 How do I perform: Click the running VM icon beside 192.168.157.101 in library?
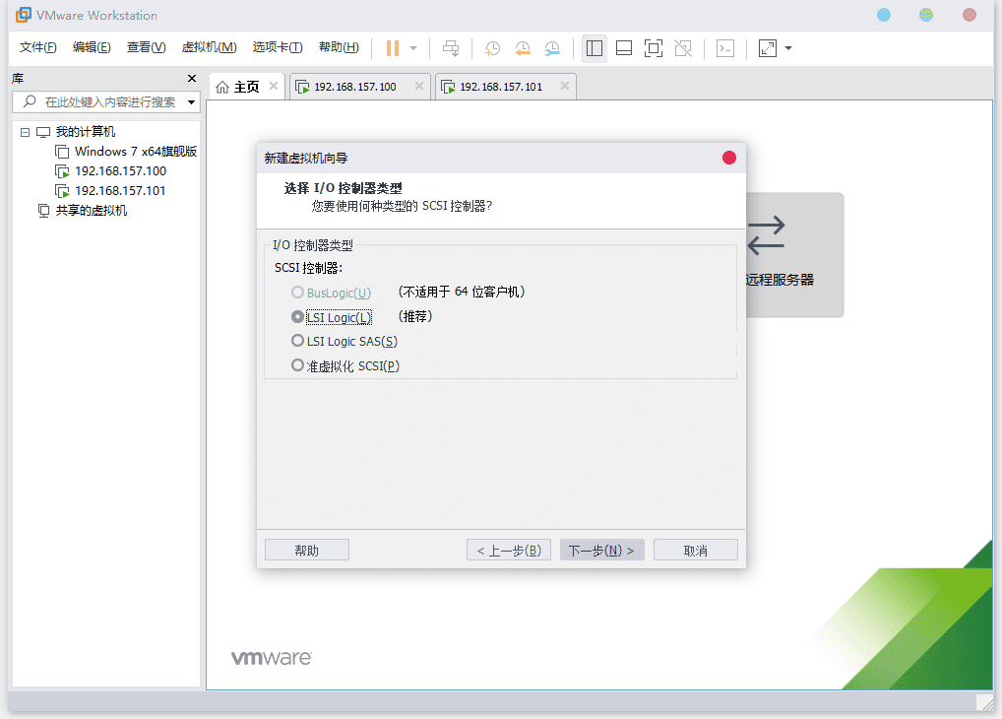point(63,191)
